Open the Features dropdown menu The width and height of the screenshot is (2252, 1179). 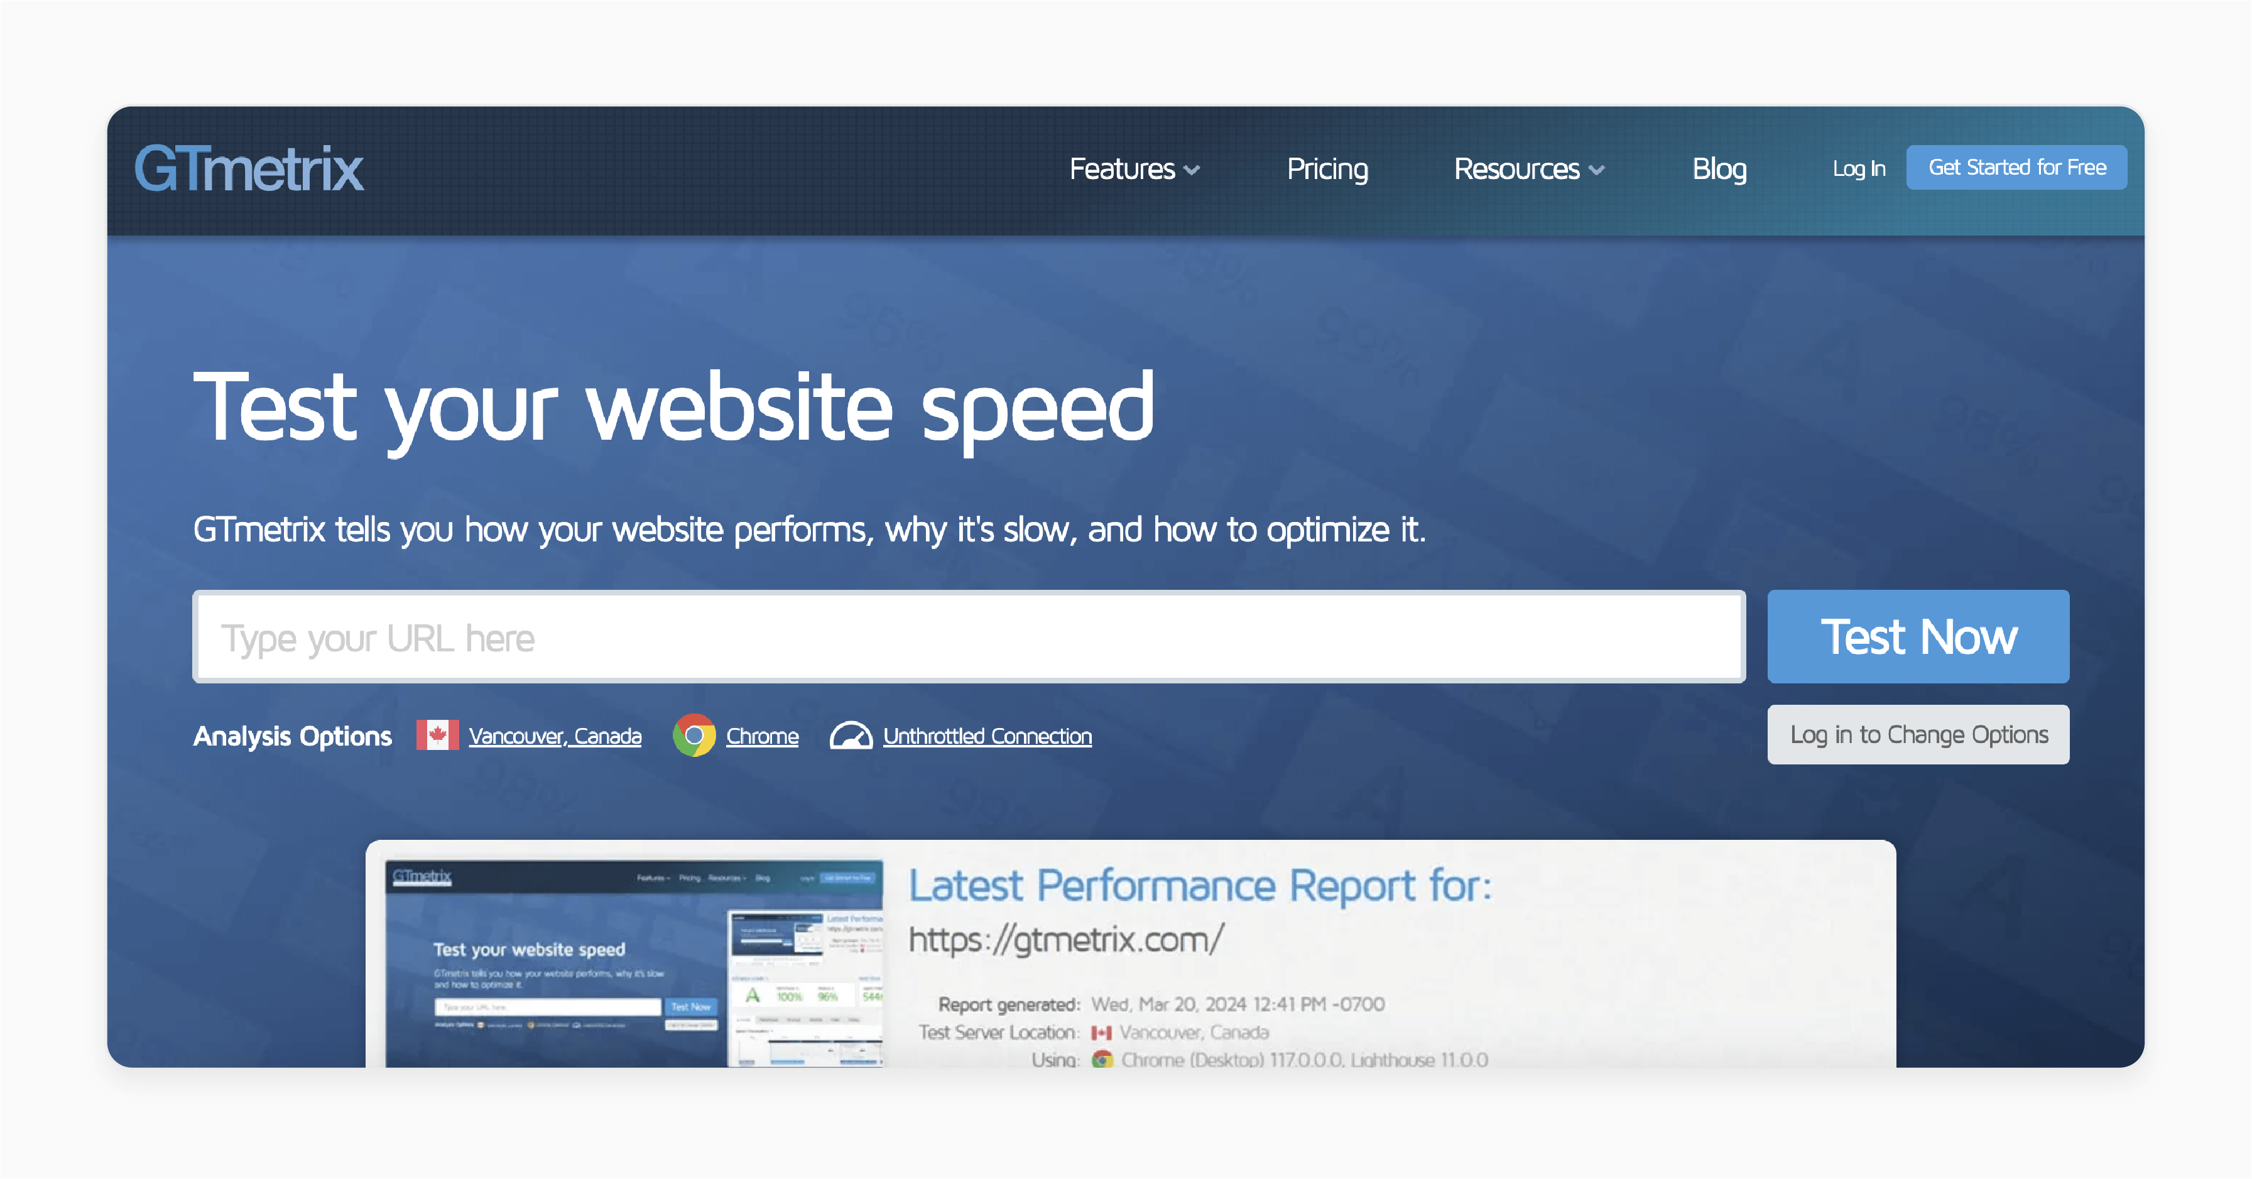coord(1134,169)
